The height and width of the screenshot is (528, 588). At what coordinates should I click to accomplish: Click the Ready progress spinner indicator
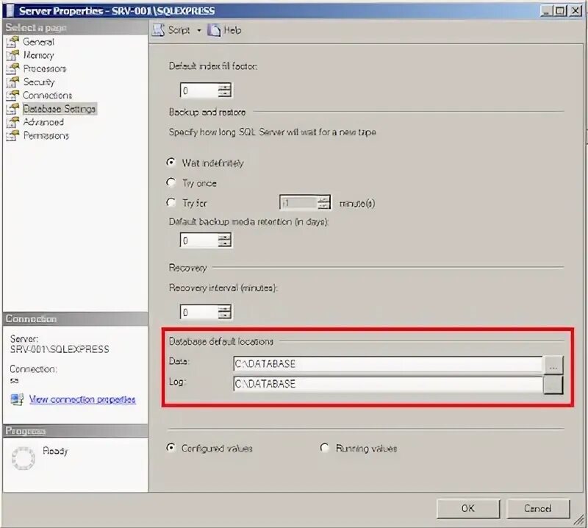(x=24, y=458)
